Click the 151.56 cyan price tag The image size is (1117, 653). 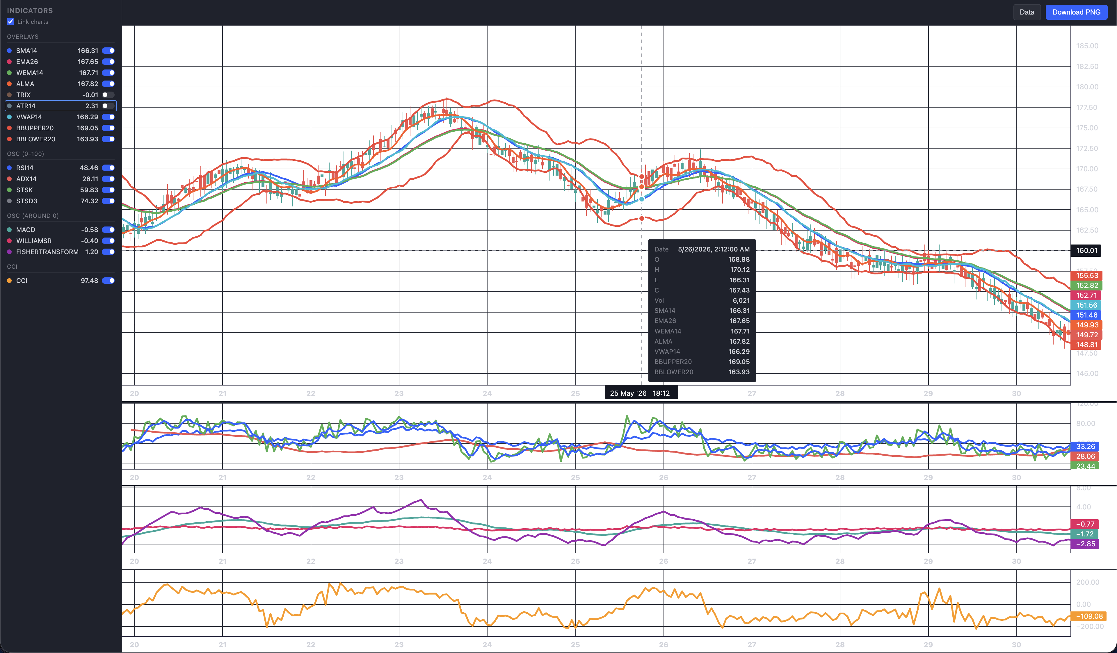coord(1086,305)
